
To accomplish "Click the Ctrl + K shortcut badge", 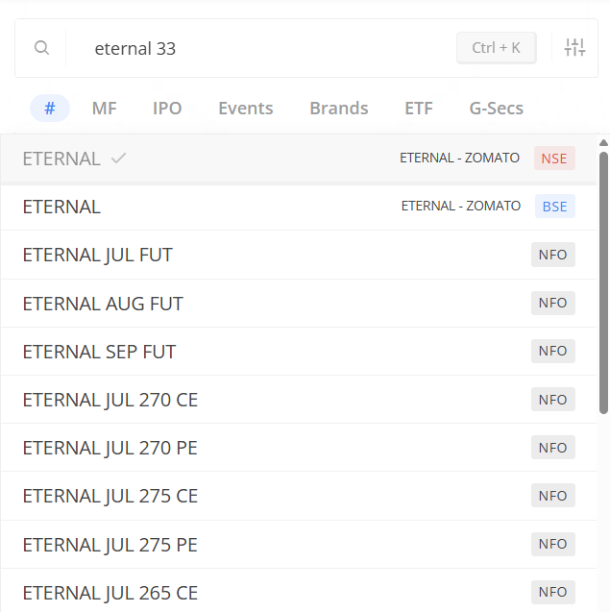I will (x=496, y=48).
